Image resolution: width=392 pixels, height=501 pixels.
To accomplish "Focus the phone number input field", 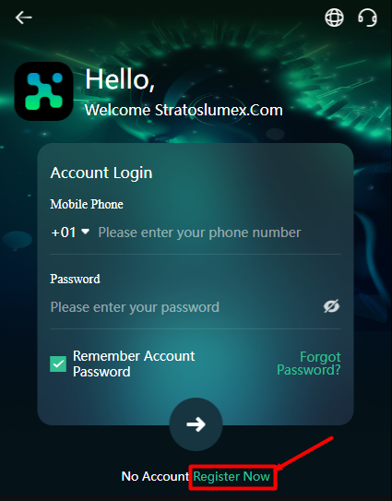I will 220,233.
